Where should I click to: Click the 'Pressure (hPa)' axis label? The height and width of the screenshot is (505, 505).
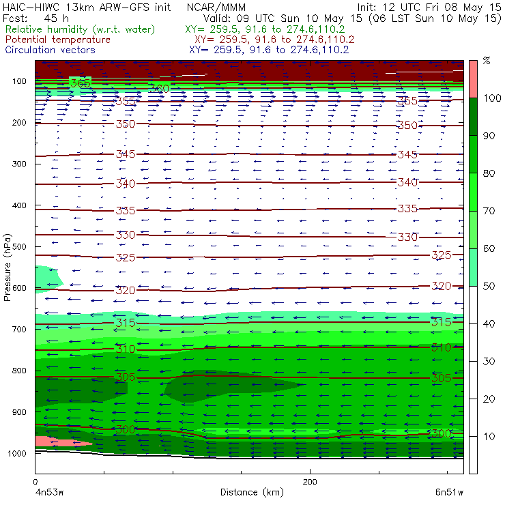click(x=7, y=268)
